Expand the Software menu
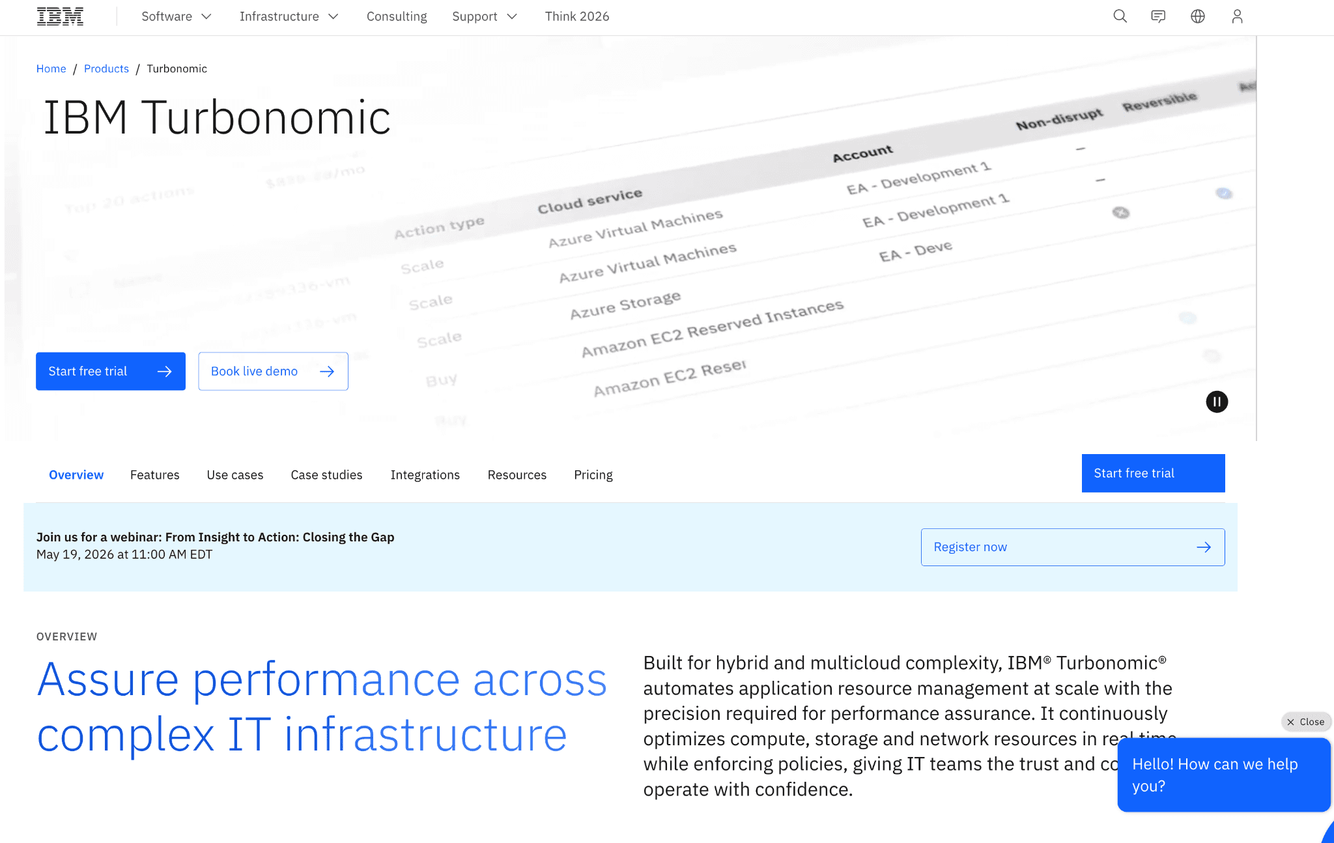The image size is (1334, 843). pos(177,16)
